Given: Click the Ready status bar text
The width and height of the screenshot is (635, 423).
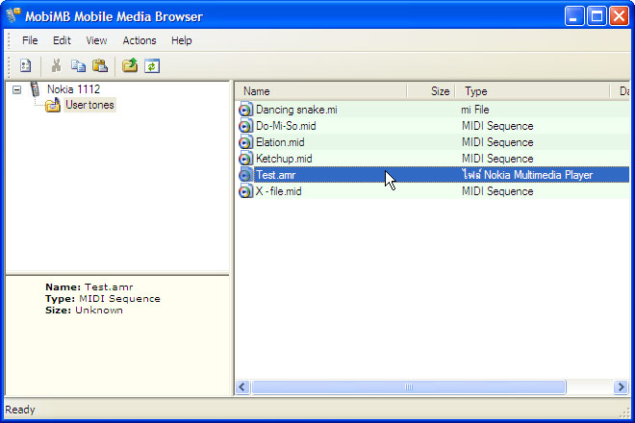Looking at the screenshot, I should (x=20, y=410).
